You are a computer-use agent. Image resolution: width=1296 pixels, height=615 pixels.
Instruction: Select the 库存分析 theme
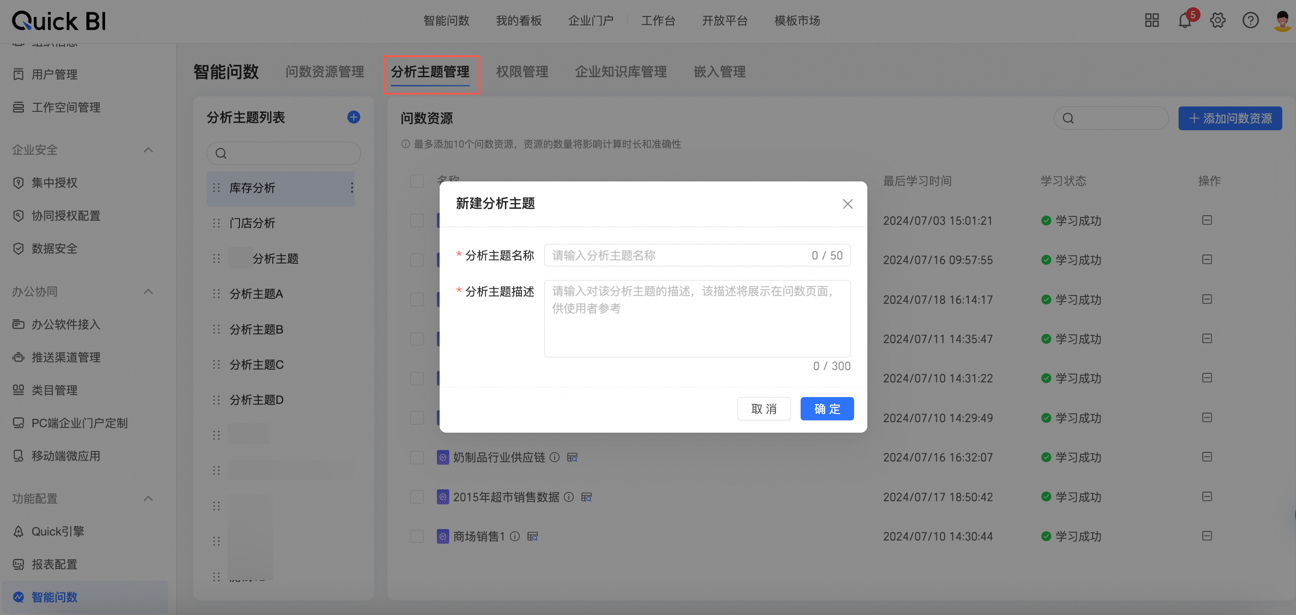(280, 188)
